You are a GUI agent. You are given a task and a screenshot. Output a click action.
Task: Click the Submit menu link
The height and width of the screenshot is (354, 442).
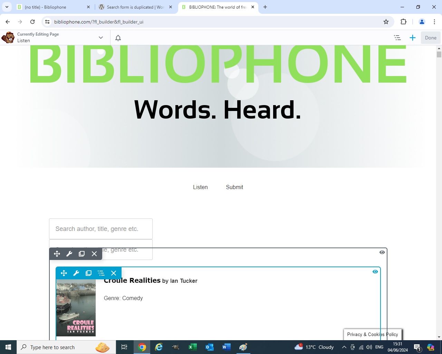(234, 187)
